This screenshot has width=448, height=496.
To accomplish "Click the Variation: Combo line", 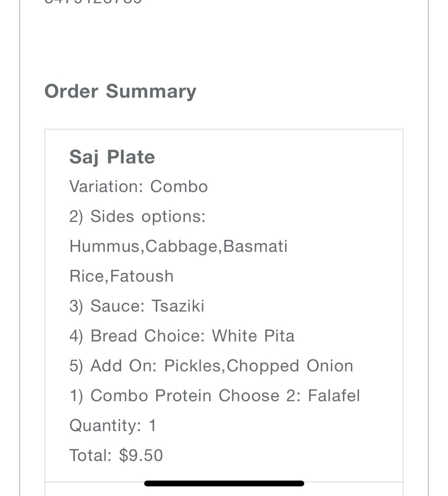I will click(x=138, y=186).
